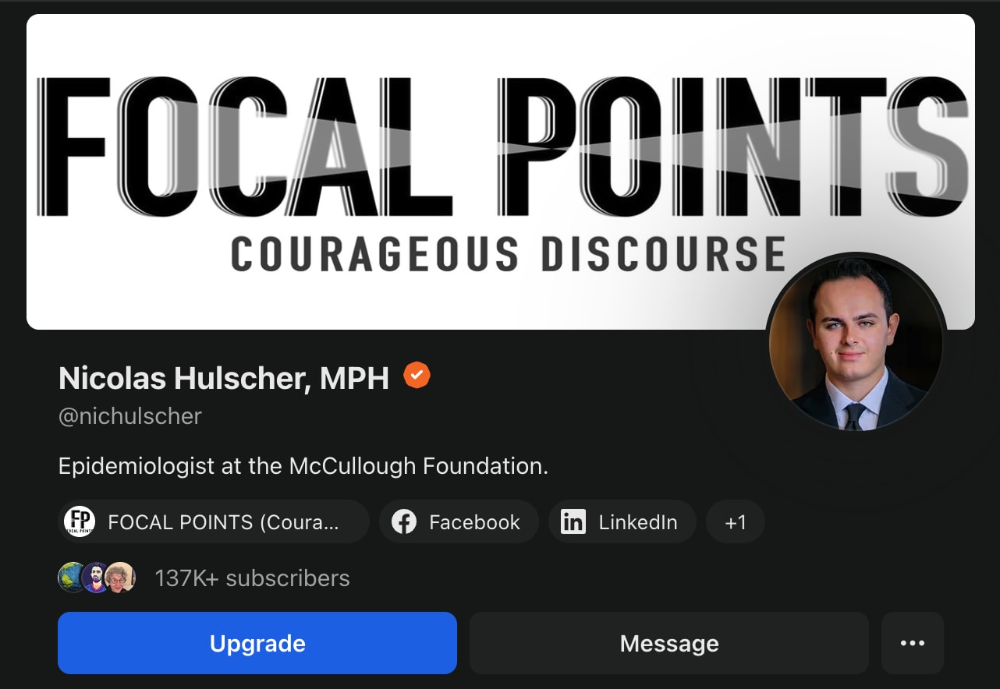Viewport: 1000px width, 689px height.
Task: Click the @nichulscher handle
Action: coord(130,416)
